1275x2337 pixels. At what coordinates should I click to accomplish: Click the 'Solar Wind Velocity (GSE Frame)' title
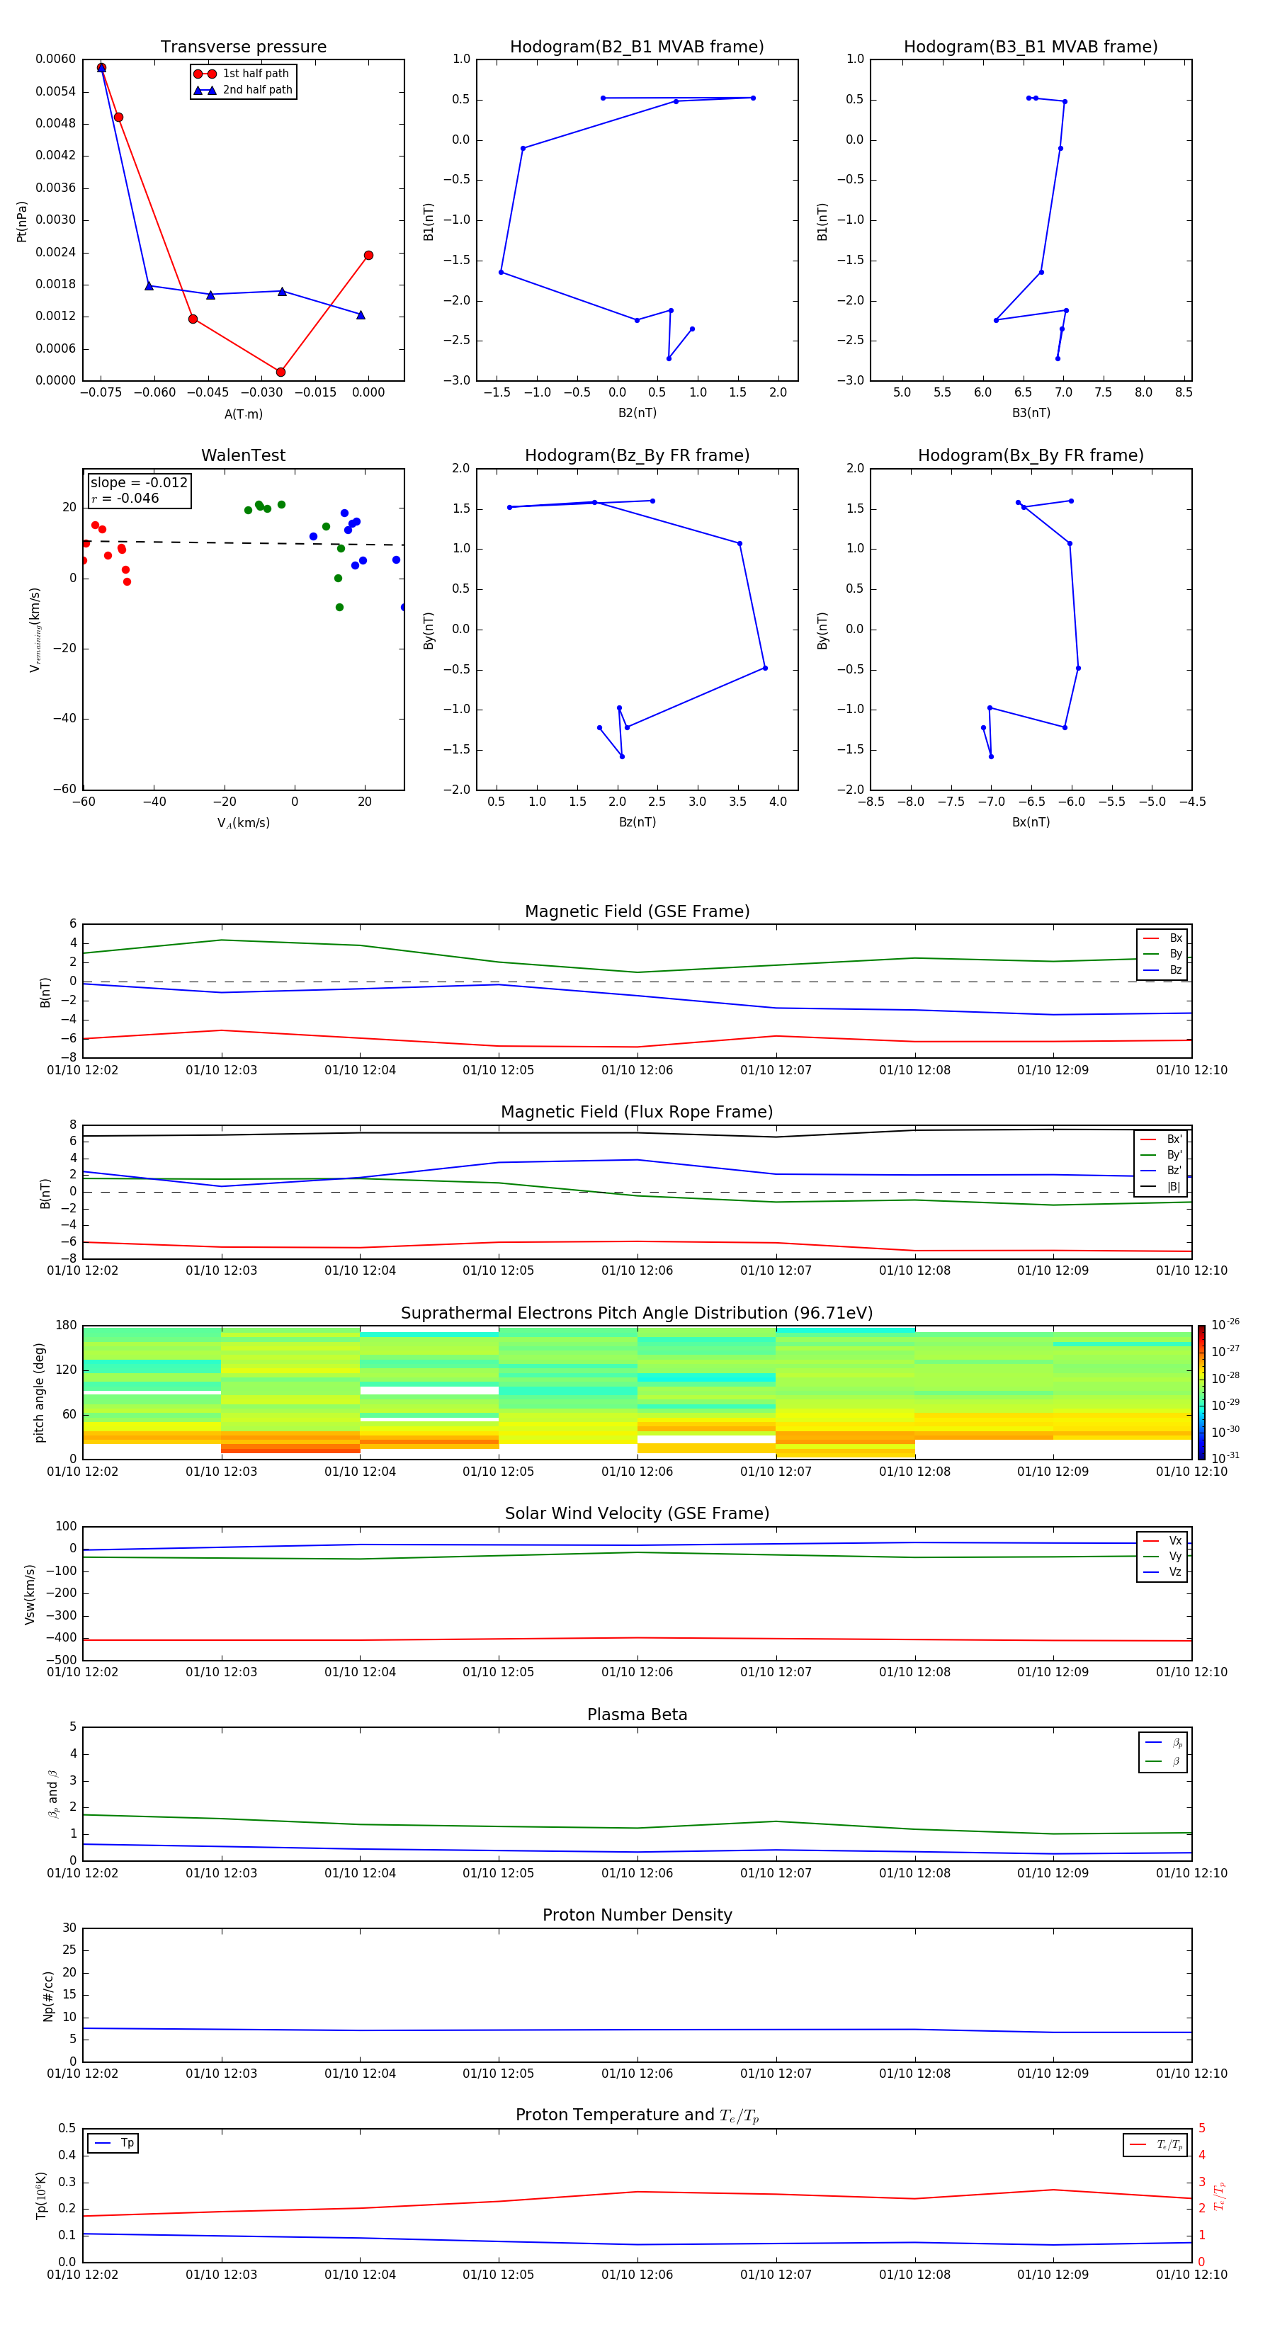(637, 1514)
